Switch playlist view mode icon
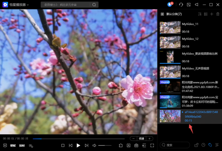 (206, 14)
